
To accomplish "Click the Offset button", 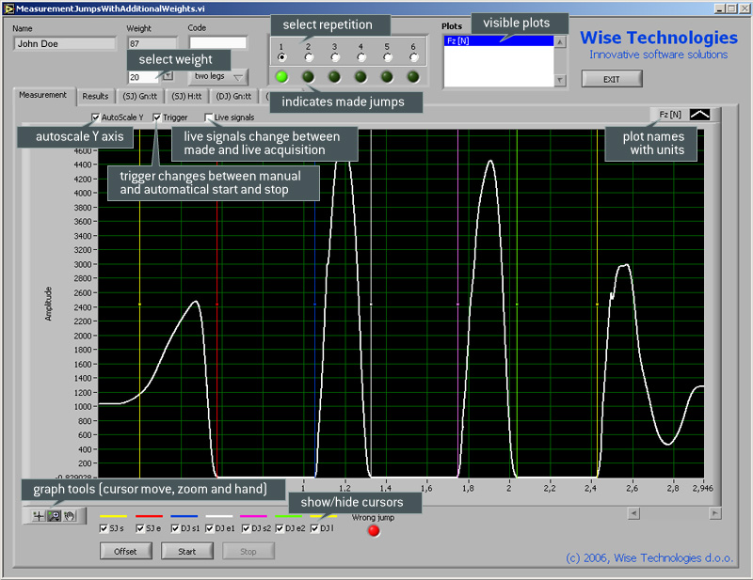I will (125, 551).
